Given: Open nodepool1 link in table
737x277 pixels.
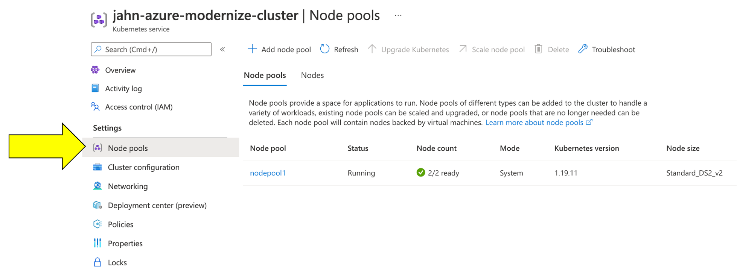Looking at the screenshot, I should tap(268, 173).
